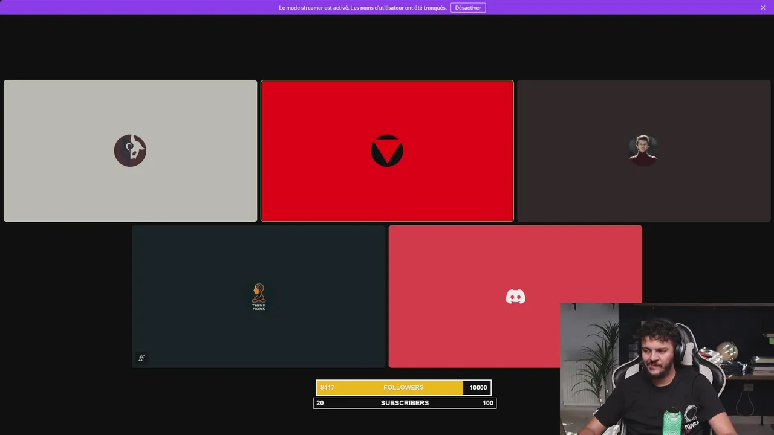Click the Followers goal progress bar
Image resolution: width=774 pixels, height=435 pixels.
(x=403, y=387)
